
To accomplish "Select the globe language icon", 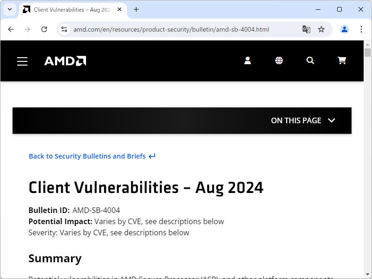I will (x=279, y=60).
